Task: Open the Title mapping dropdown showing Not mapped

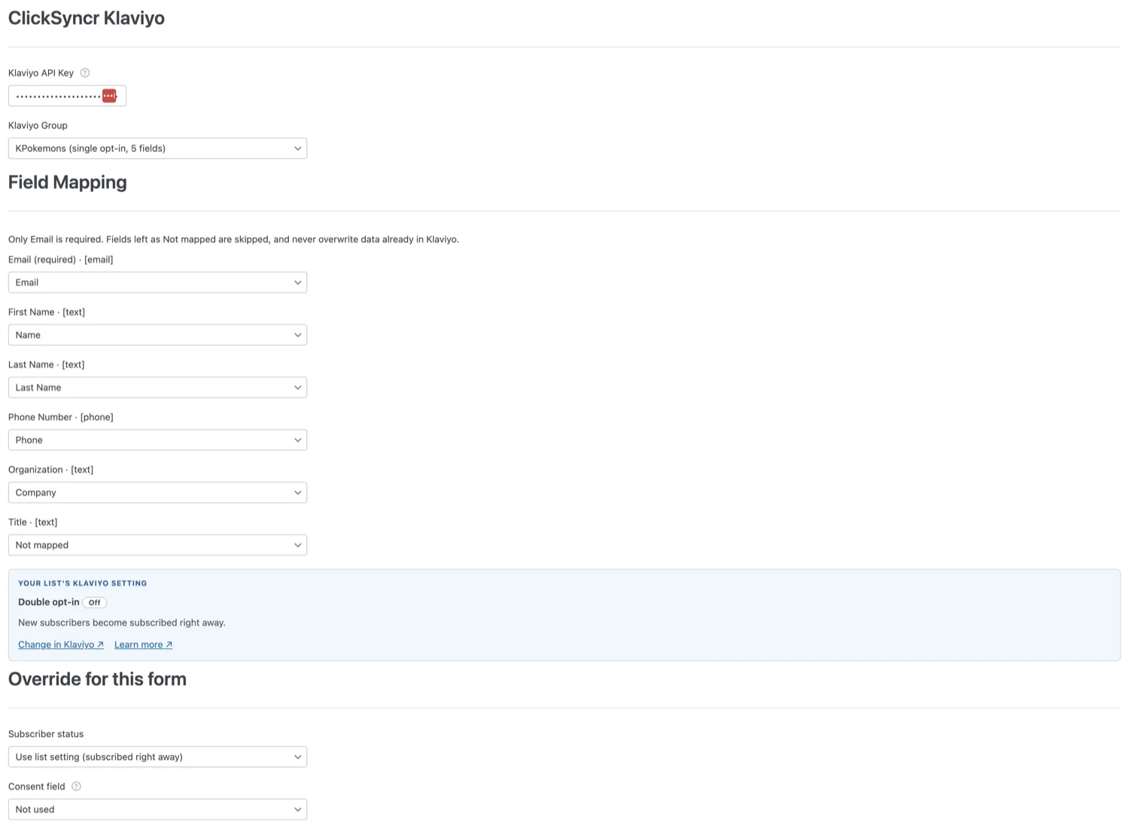Action: click(157, 545)
